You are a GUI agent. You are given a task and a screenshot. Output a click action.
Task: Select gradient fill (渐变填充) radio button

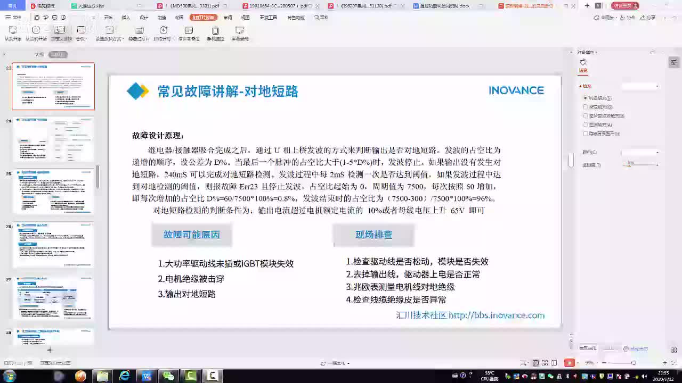coord(586,107)
